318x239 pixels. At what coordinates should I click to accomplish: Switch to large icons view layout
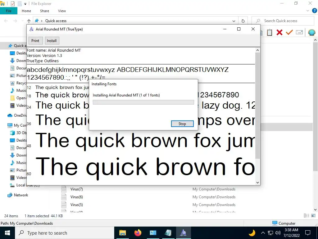point(313,216)
